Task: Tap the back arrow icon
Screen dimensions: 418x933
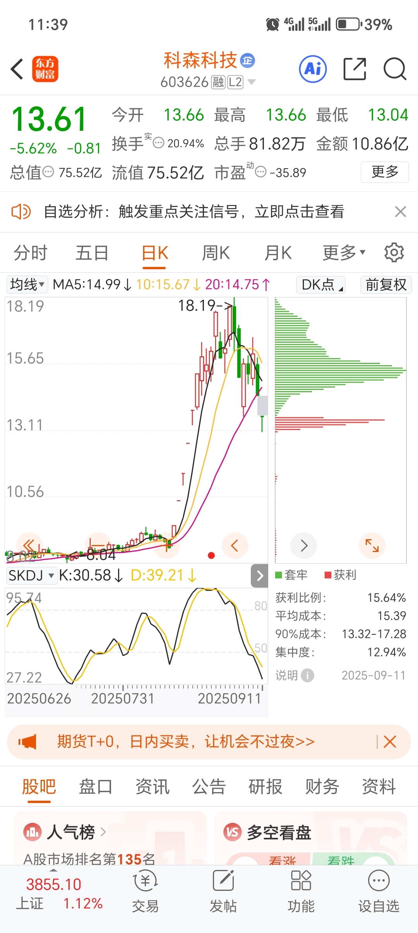Action: (x=17, y=69)
